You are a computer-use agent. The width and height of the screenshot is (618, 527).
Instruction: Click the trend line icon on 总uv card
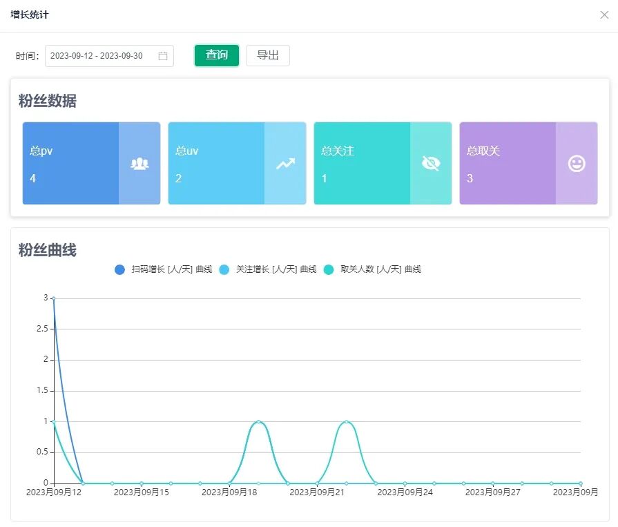coord(285,164)
